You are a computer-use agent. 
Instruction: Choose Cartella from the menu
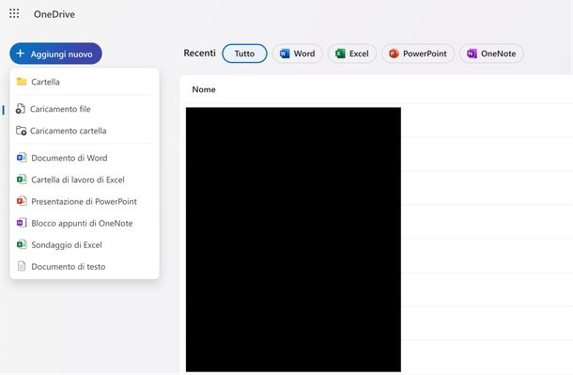(x=85, y=82)
